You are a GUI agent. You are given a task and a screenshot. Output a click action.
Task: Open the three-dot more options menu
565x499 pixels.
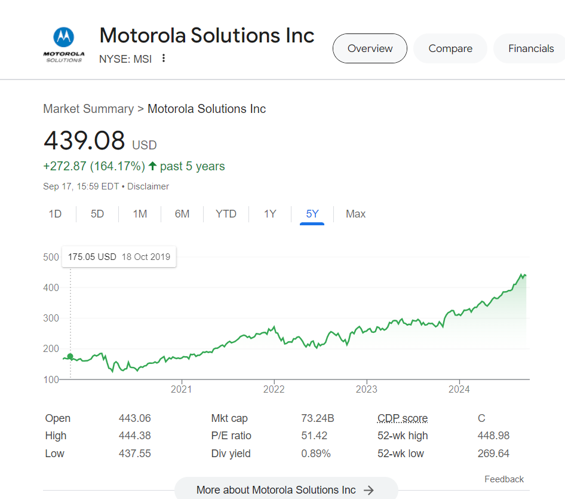(164, 59)
